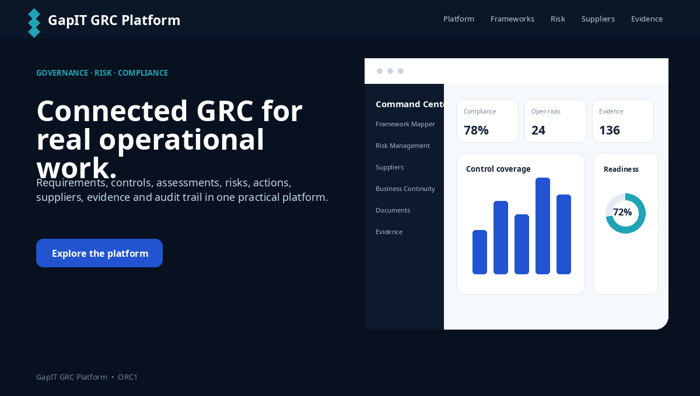Click the footer GapIT GRC Platform text

pyautogui.click(x=72, y=377)
